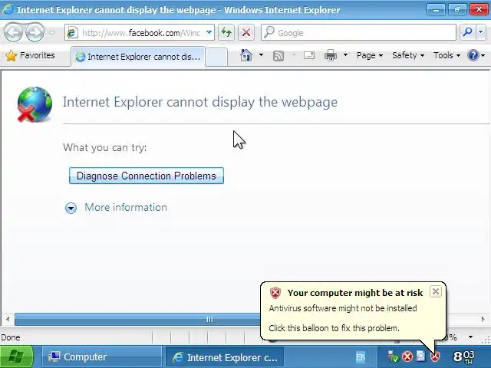Click the Read Mail envelope icon
The image size is (491, 368).
[308, 55]
